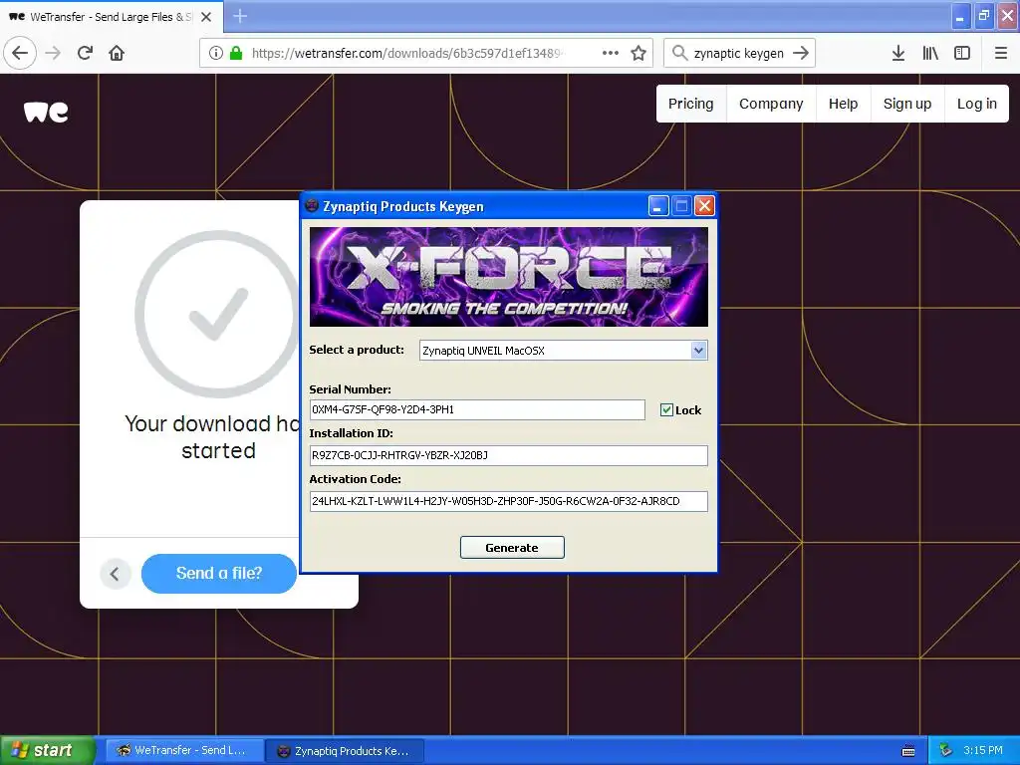Close the WeTransfer tab
The image size is (1020, 765).
tap(206, 17)
